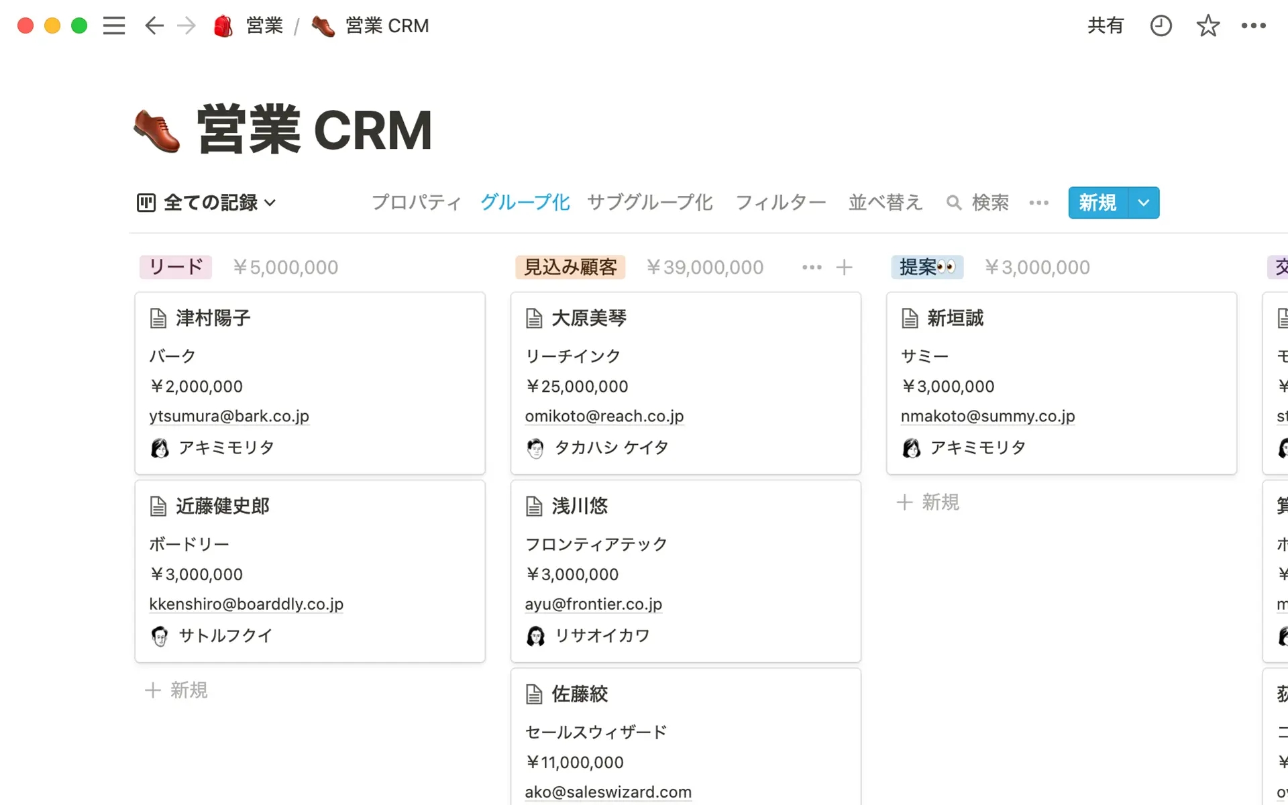The height and width of the screenshot is (805, 1288).
Task: Click the 共有 share button
Action: point(1106,25)
